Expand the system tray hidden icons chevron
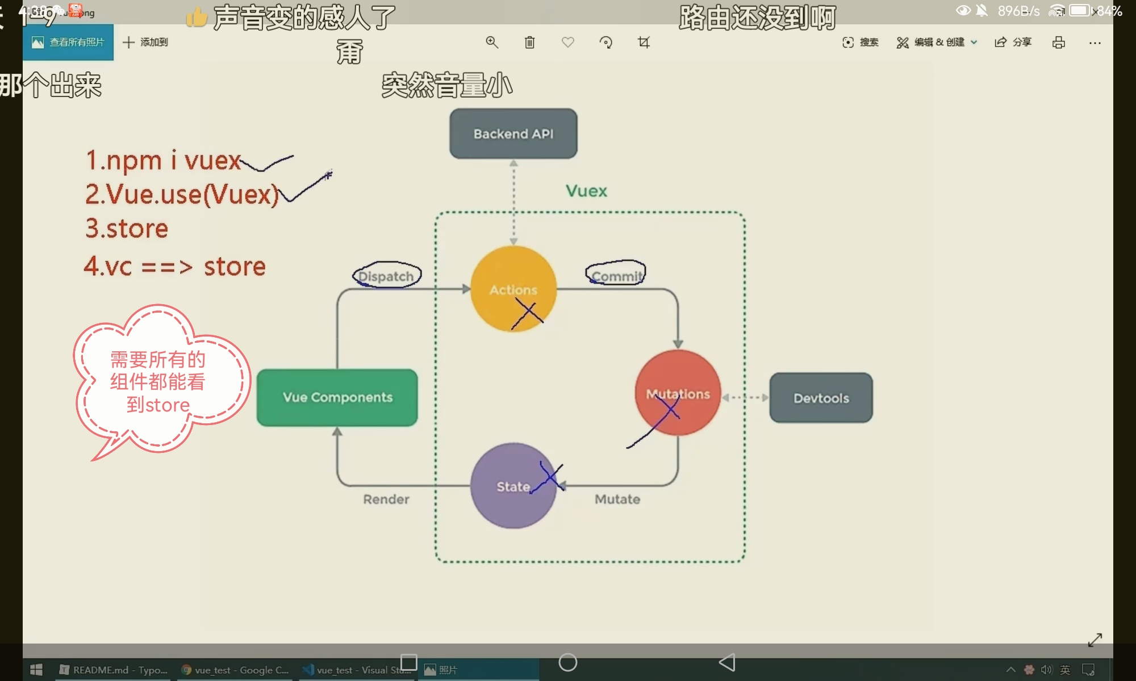The width and height of the screenshot is (1136, 681). tap(1010, 670)
